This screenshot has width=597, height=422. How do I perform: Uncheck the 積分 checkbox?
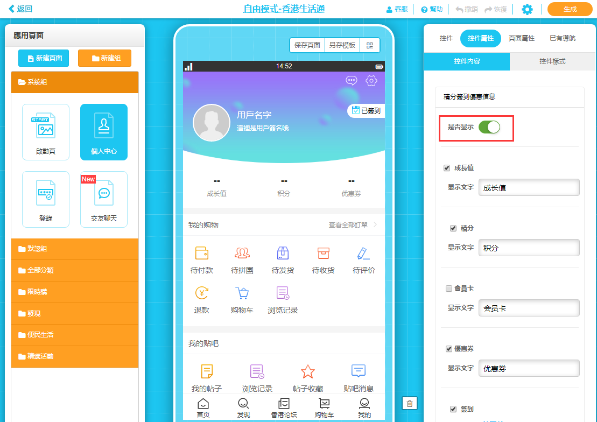[x=453, y=229]
